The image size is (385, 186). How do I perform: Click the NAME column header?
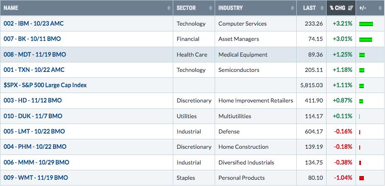[11, 8]
